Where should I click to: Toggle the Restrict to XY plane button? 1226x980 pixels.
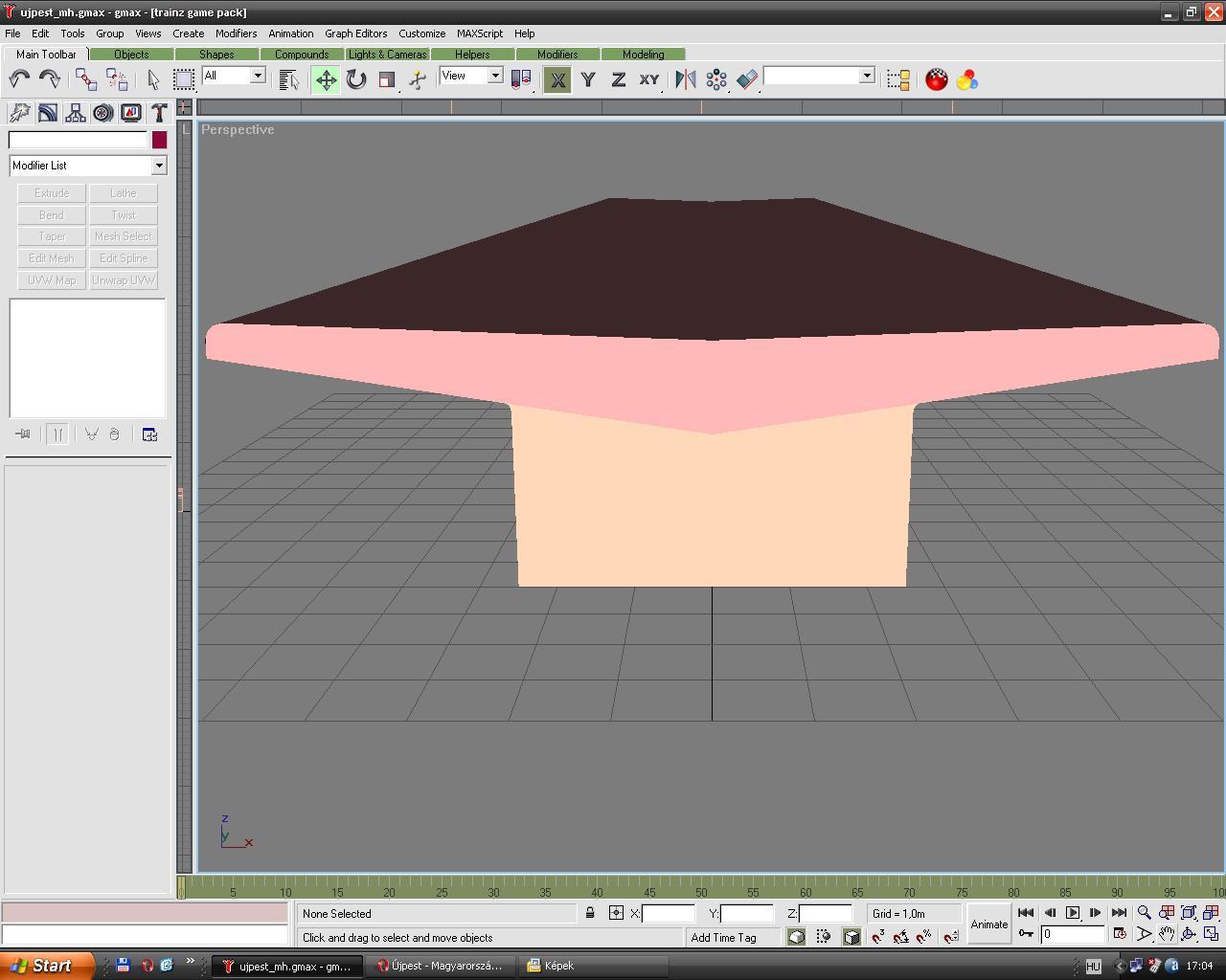pyautogui.click(x=649, y=80)
